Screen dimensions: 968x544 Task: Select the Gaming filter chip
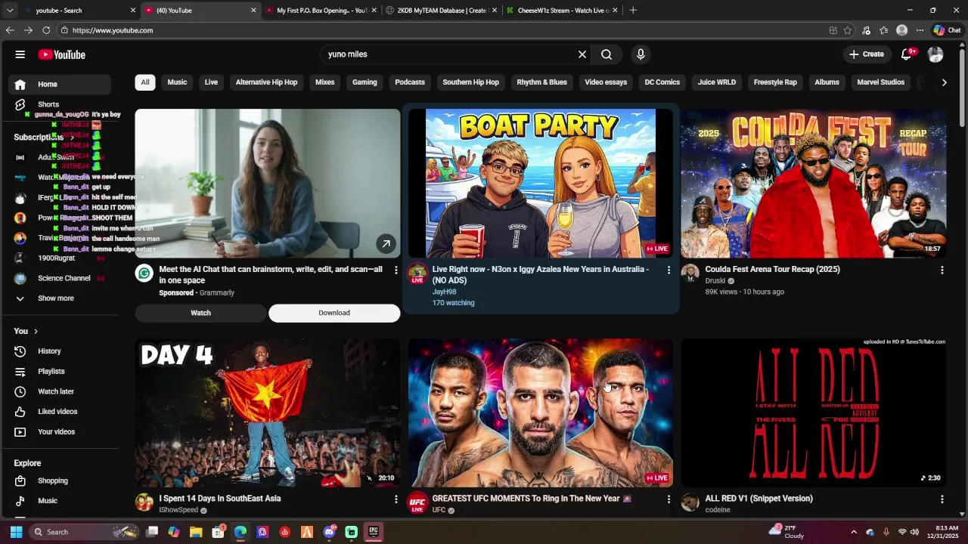(x=365, y=82)
